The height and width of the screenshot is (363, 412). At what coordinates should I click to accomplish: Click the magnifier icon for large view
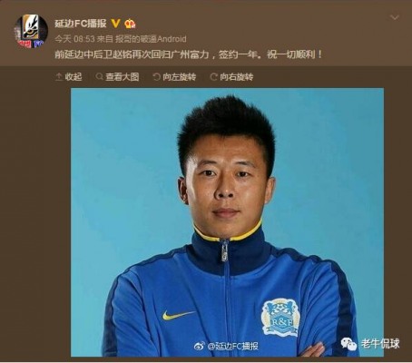pyautogui.click(x=99, y=77)
